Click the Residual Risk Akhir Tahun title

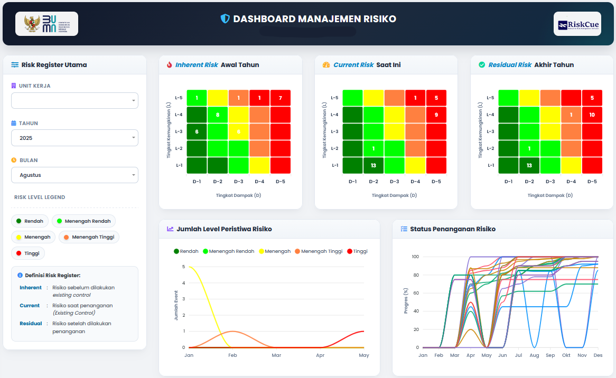tap(531, 65)
